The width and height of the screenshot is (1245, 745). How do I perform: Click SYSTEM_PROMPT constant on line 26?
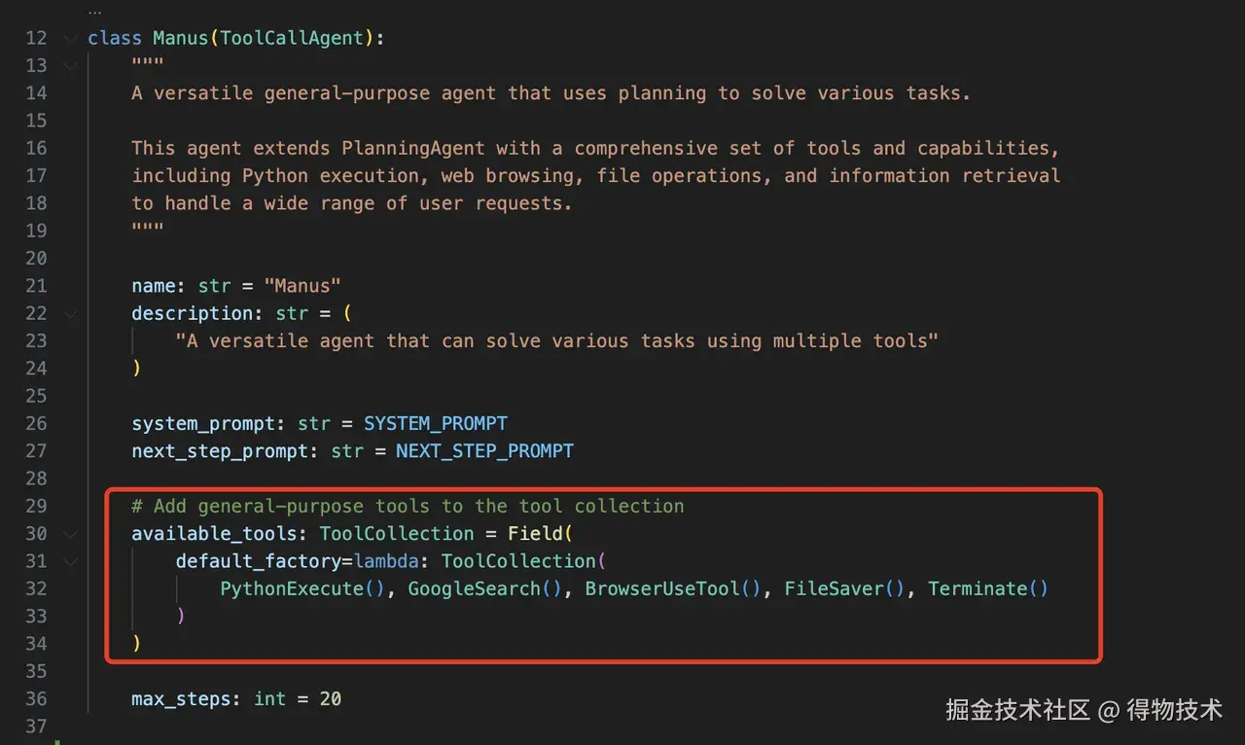point(435,423)
